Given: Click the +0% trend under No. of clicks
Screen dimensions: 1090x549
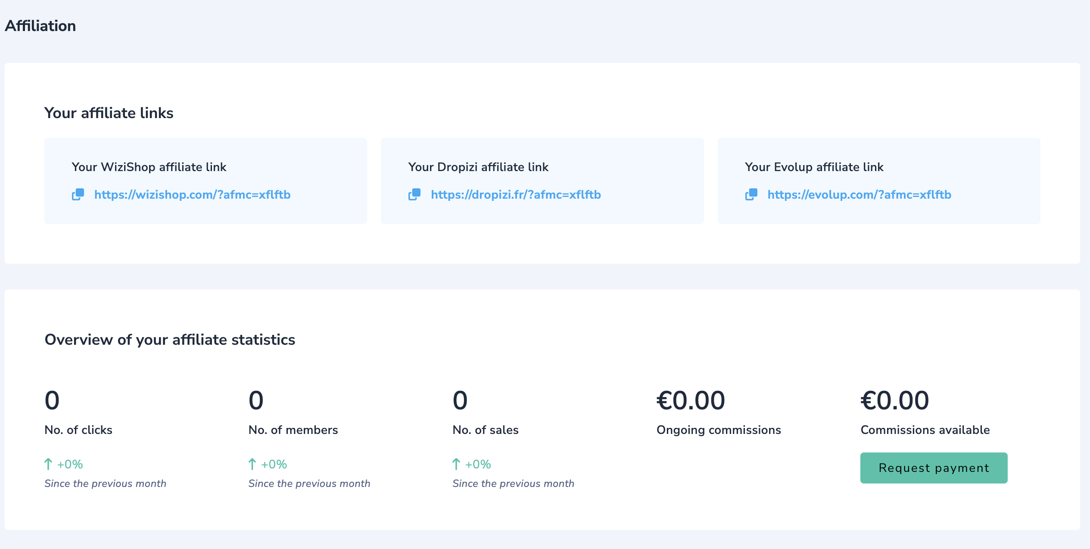Looking at the screenshot, I should point(70,465).
